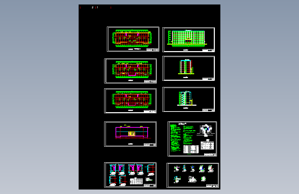
Task: Select the stair section drawing sheet
Action: [189, 99]
